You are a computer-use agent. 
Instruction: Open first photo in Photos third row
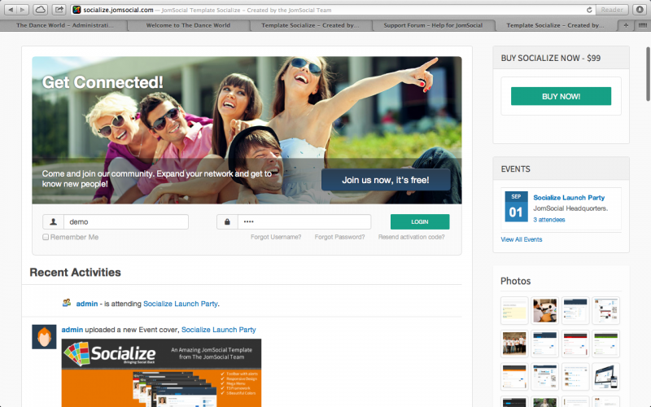(x=514, y=377)
